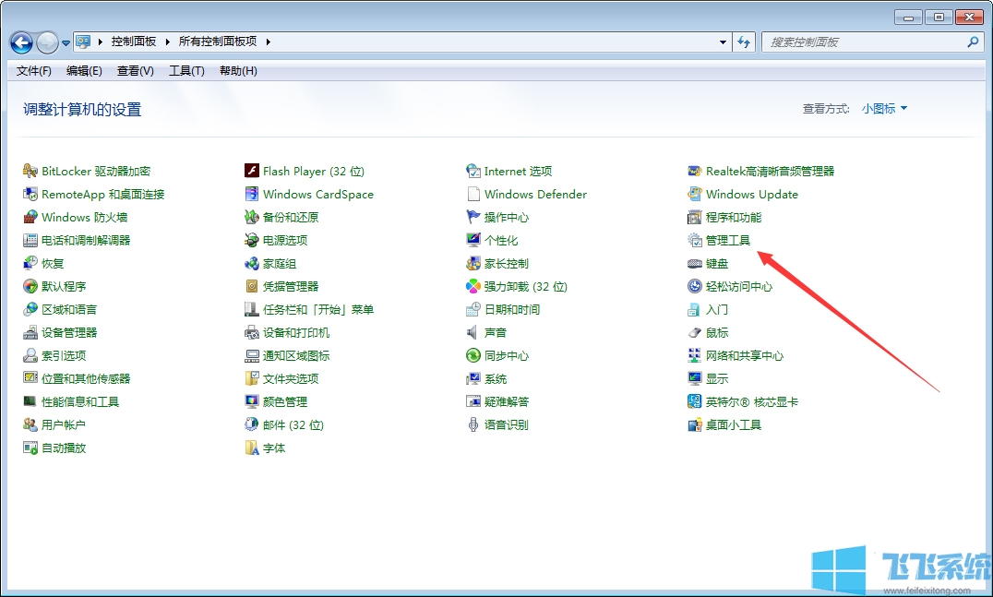Open Windows 防火墙 settings
This screenshot has height=597, width=993.
(86, 217)
